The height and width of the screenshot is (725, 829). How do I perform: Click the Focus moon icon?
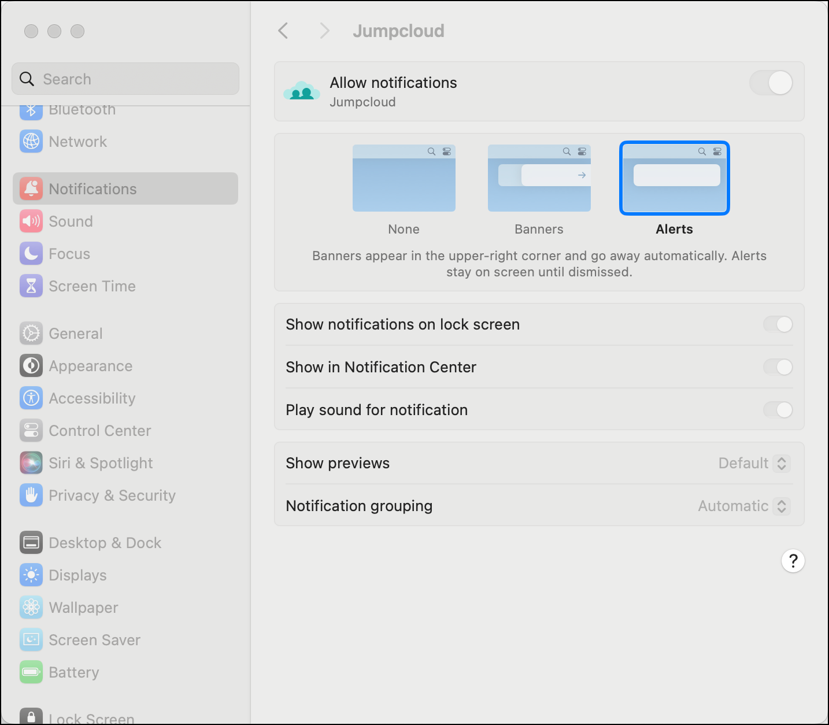click(x=31, y=254)
